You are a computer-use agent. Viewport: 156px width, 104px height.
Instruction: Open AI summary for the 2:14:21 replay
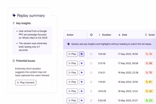point(81,72)
